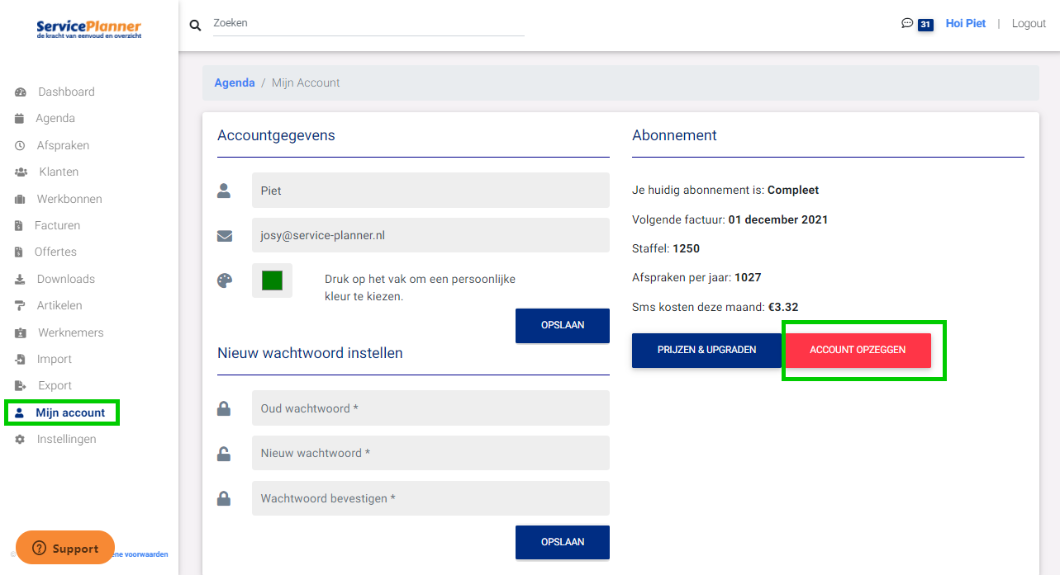Open Werkbonnen menu item
This screenshot has width=1060, height=575.
click(x=69, y=199)
